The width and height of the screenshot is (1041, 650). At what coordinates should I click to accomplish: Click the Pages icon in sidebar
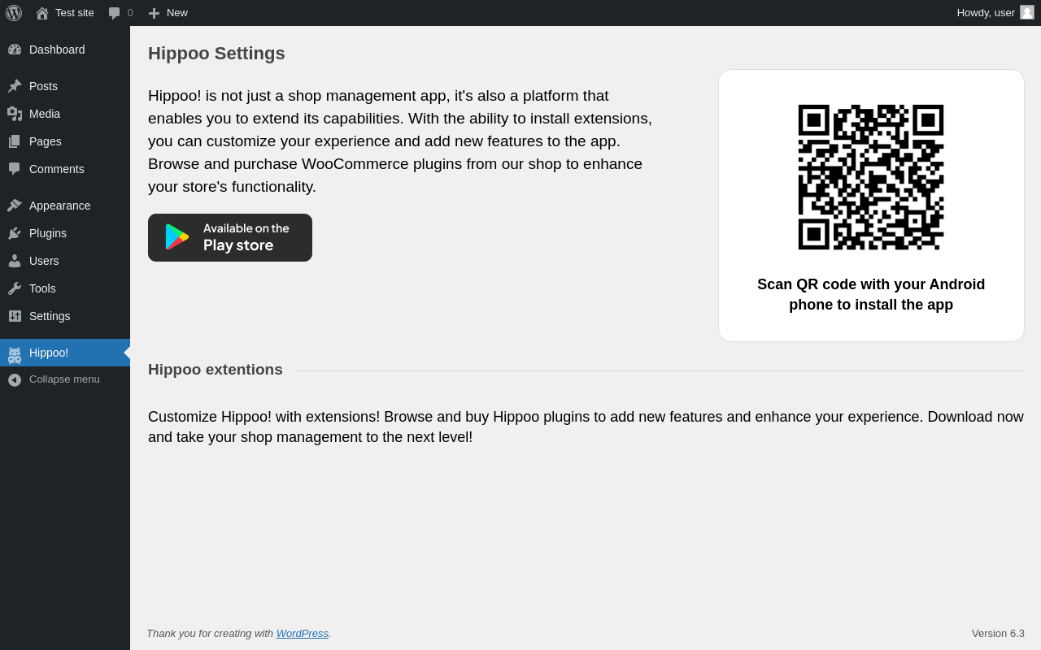[x=15, y=141]
